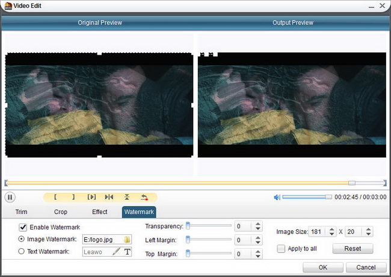Click the Top Margin slider handle
This screenshot has width=391, height=277.
188,254
